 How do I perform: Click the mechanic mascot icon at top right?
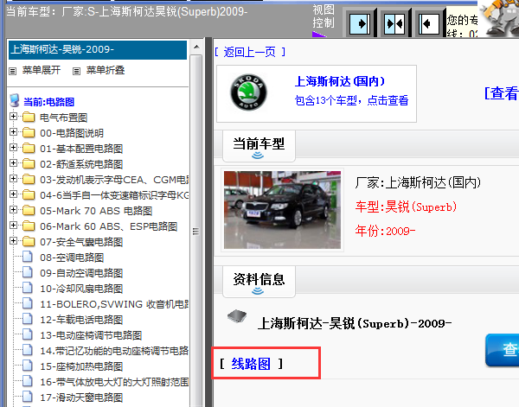[x=500, y=17]
